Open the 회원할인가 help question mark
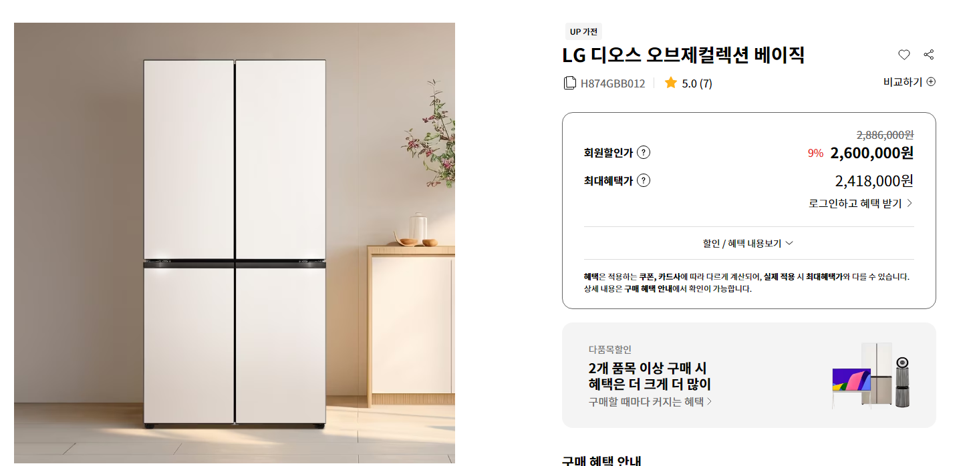This screenshot has height=466, width=971. click(x=644, y=152)
